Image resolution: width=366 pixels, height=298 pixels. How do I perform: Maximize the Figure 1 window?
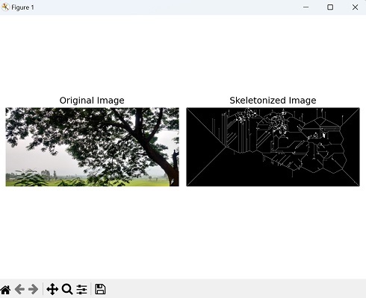(330, 7)
